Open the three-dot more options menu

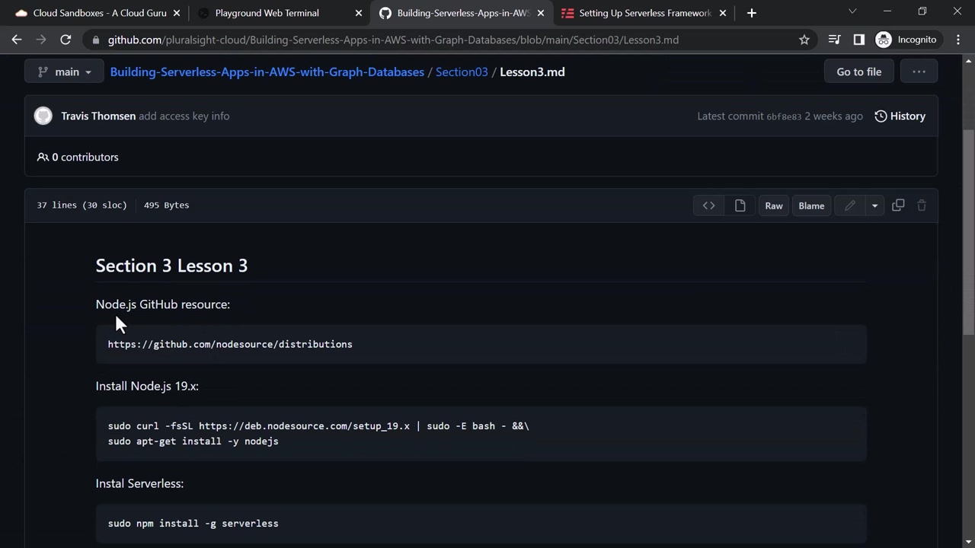click(x=919, y=72)
